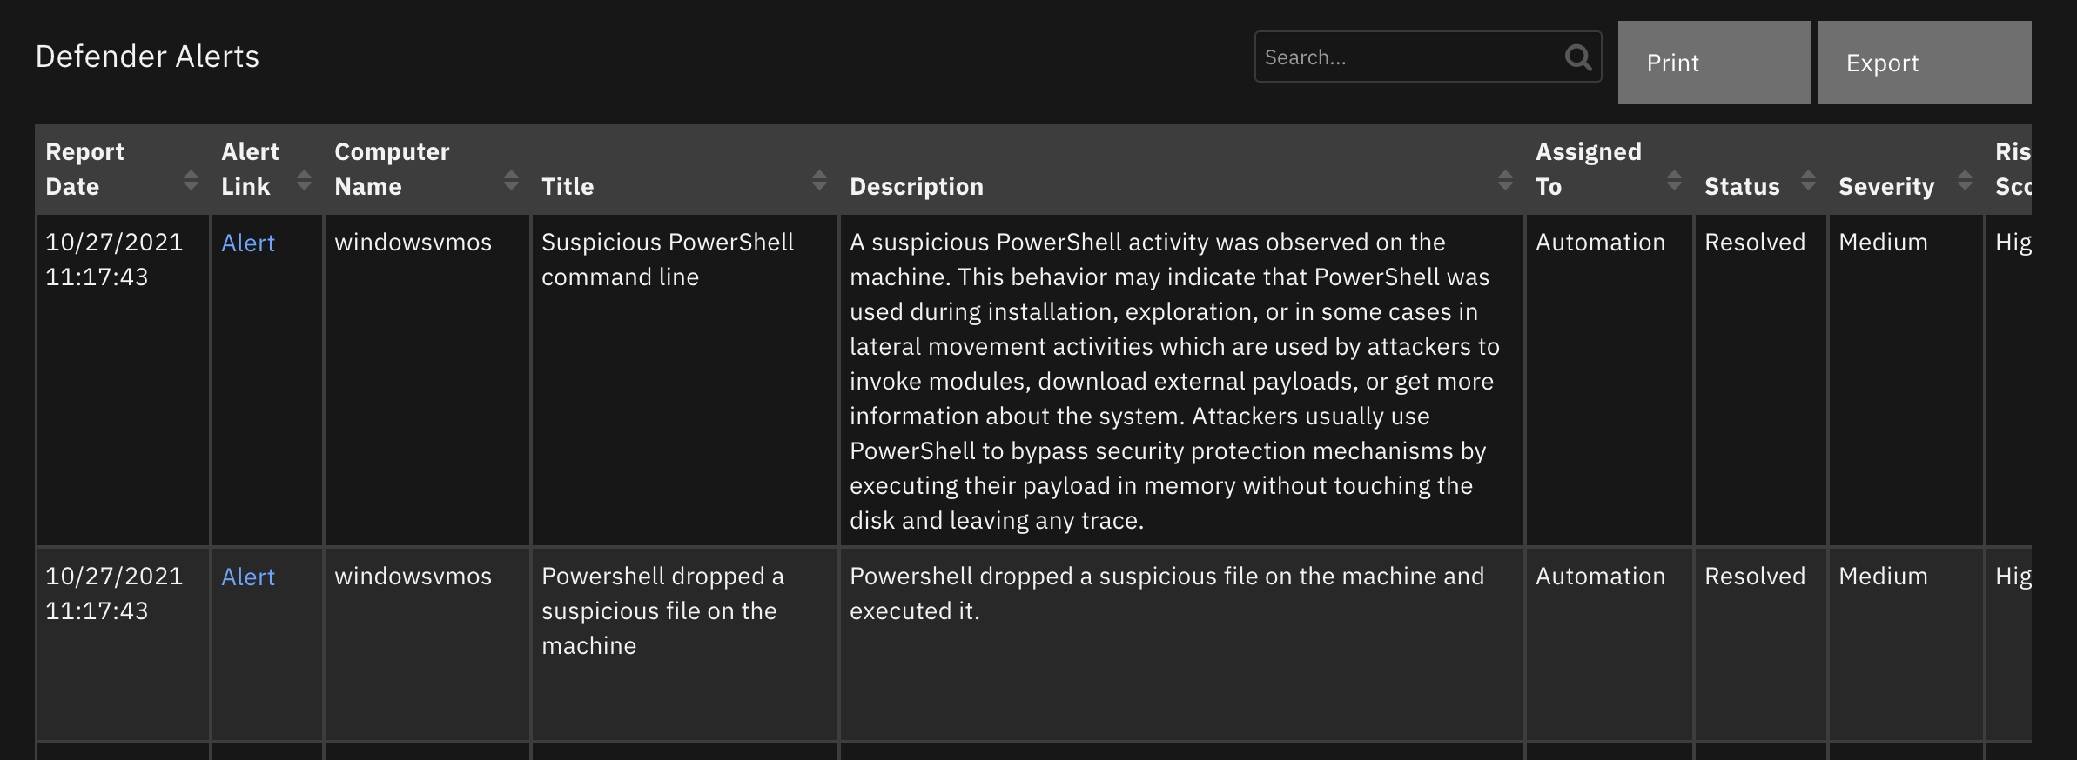Sort by Title column arrows
2077x760 pixels.
819,180
